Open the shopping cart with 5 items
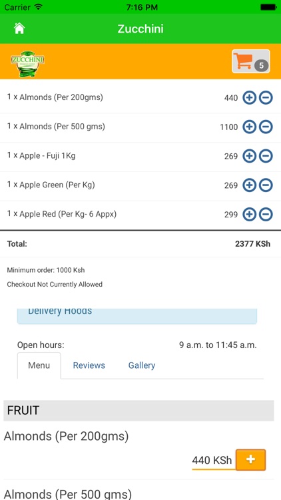 (x=251, y=61)
